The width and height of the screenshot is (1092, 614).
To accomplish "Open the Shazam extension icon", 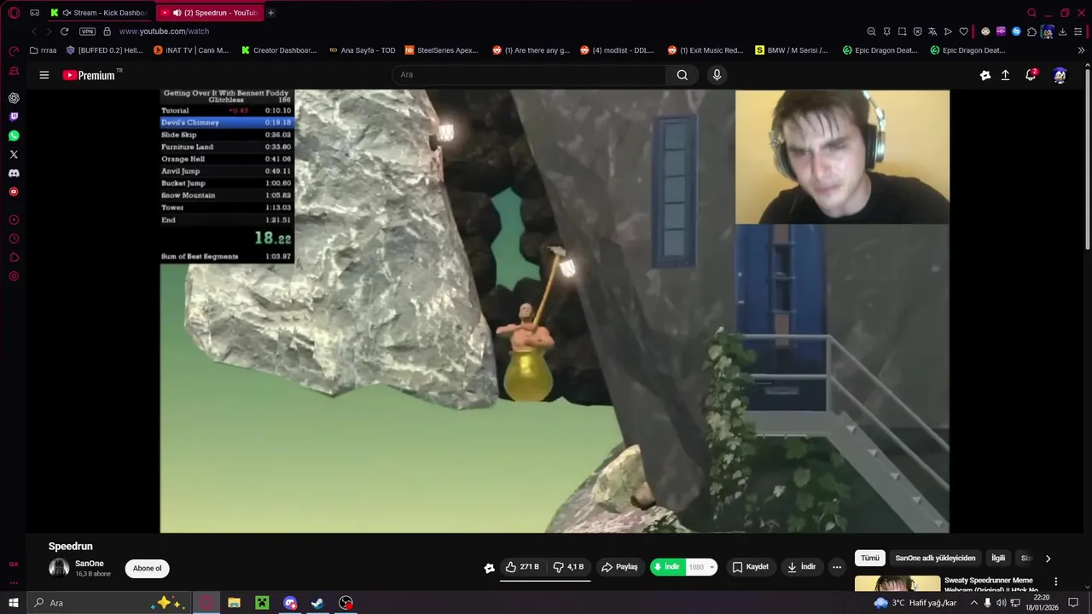I will (x=1016, y=32).
